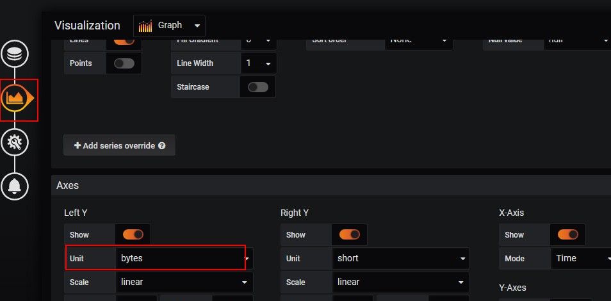Screen dimensions: 611x301
Task: Open Left Y Scale linear dropdown
Action: (x=184, y=282)
